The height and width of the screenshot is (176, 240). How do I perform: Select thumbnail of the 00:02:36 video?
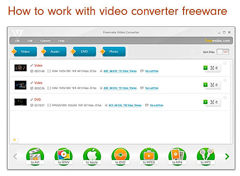[21, 85]
